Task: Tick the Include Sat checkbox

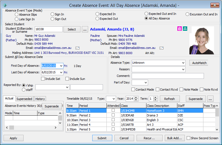Action: pyautogui.click(x=43, y=79)
